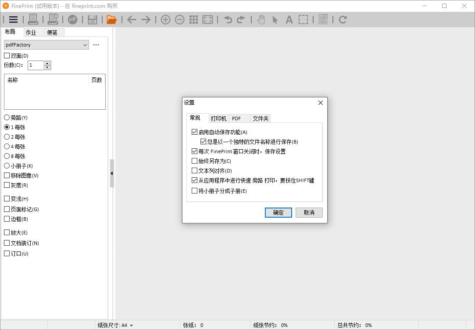Open a file with the folder icon
This screenshot has height=330, width=475.
coord(111,19)
